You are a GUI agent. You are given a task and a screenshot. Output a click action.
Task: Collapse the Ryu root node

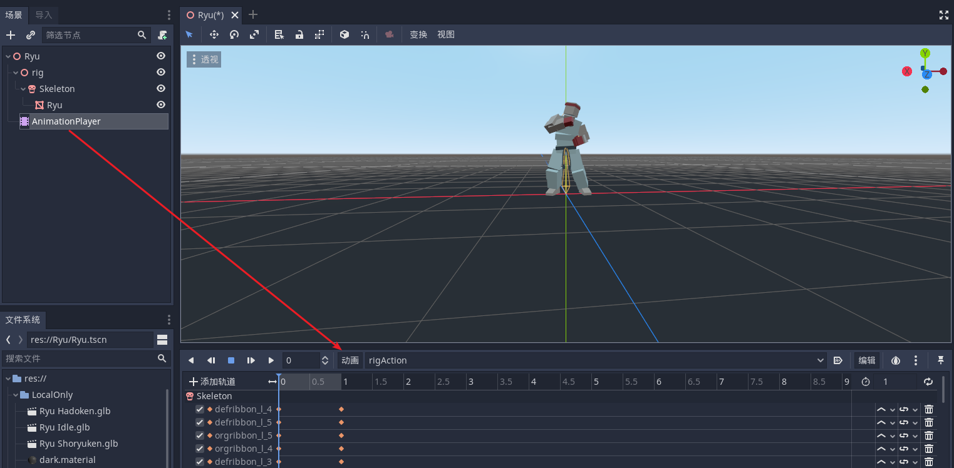coord(8,56)
